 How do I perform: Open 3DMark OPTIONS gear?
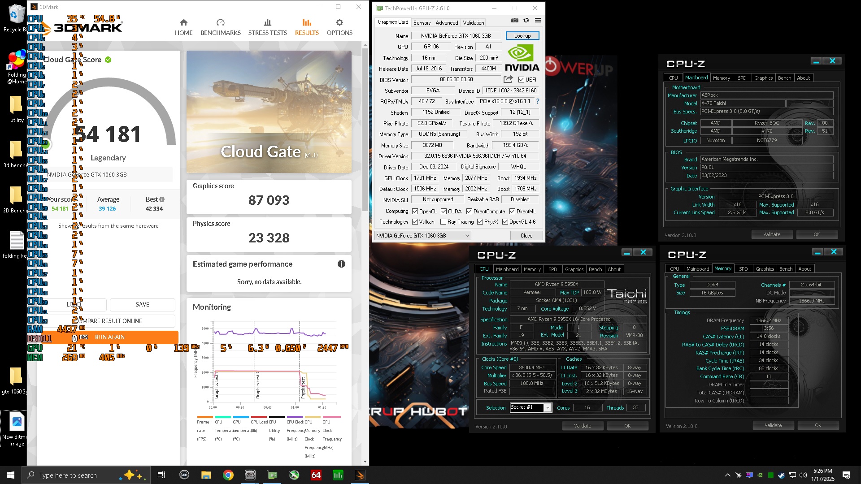tap(339, 27)
